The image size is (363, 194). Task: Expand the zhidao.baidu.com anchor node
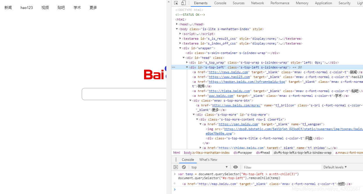click(x=201, y=148)
